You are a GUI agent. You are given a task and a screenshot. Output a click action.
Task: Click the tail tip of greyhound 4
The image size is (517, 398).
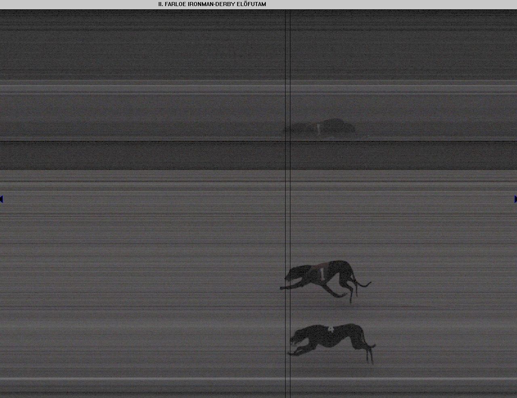point(374,345)
